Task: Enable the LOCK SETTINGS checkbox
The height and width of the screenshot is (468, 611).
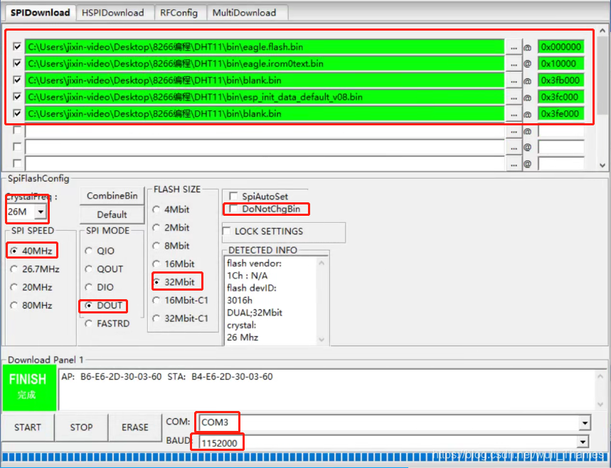Action: 227,231
